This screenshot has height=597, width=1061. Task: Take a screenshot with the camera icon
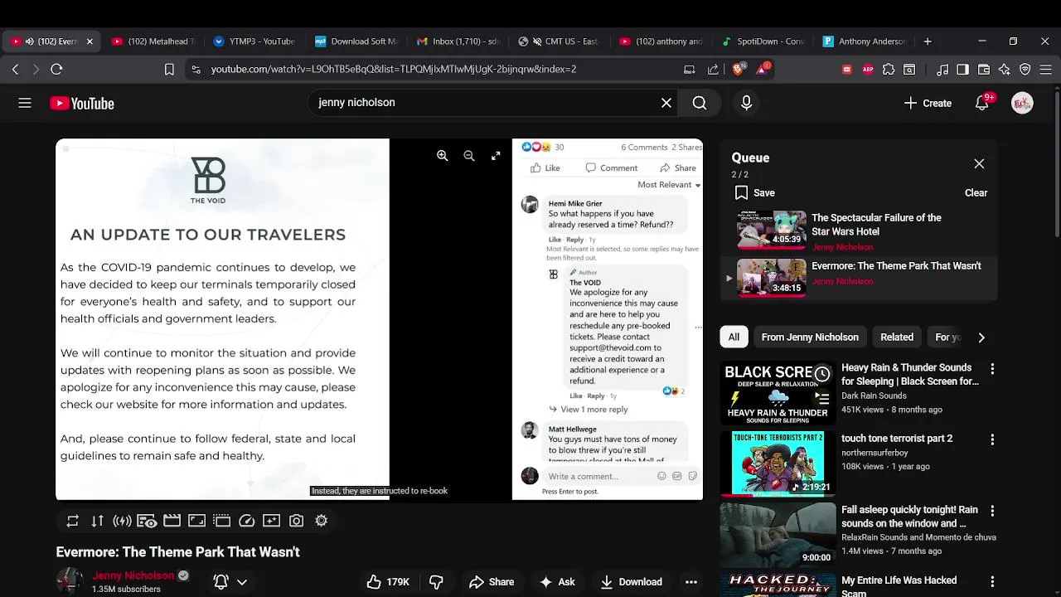click(296, 521)
